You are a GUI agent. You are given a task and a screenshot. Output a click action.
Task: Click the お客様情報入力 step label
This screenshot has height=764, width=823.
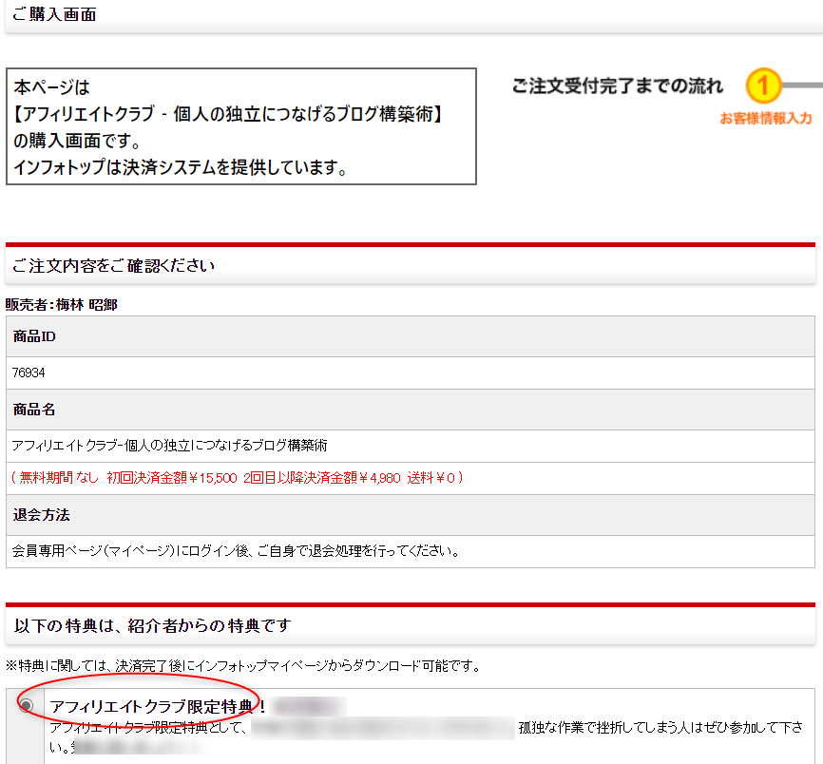(x=765, y=118)
